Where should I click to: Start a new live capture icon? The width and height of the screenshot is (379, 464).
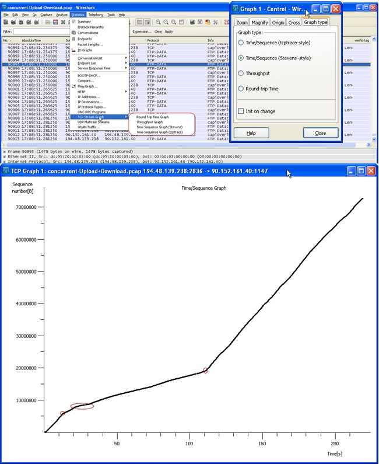(x=21, y=22)
